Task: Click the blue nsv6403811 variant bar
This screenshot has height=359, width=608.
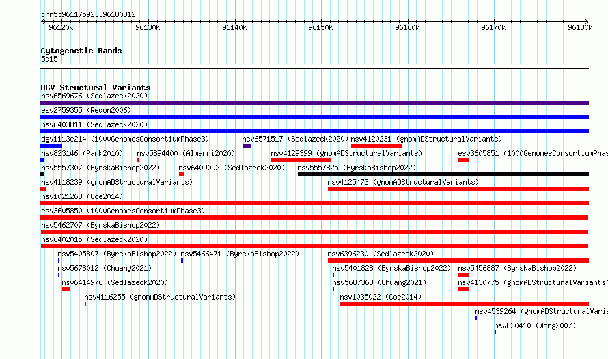Action: coord(314,131)
